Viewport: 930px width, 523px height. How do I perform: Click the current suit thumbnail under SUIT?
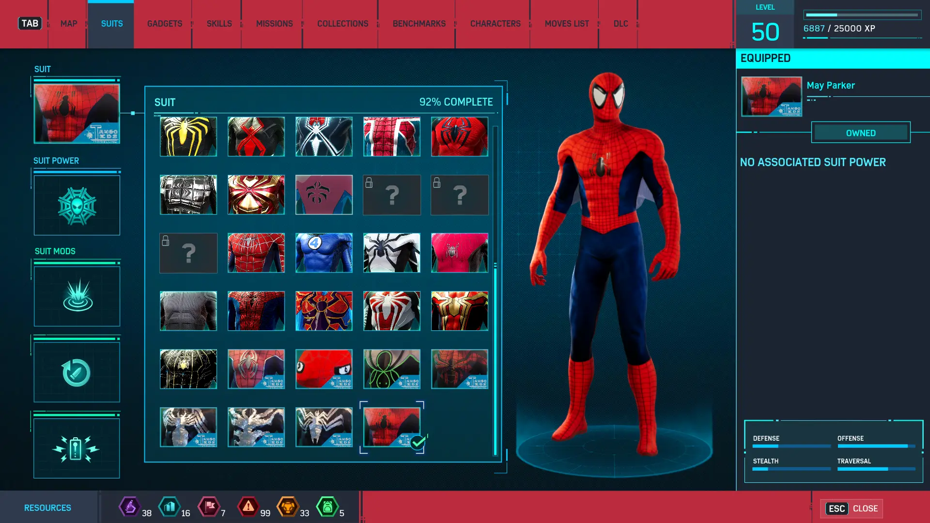[77, 113]
